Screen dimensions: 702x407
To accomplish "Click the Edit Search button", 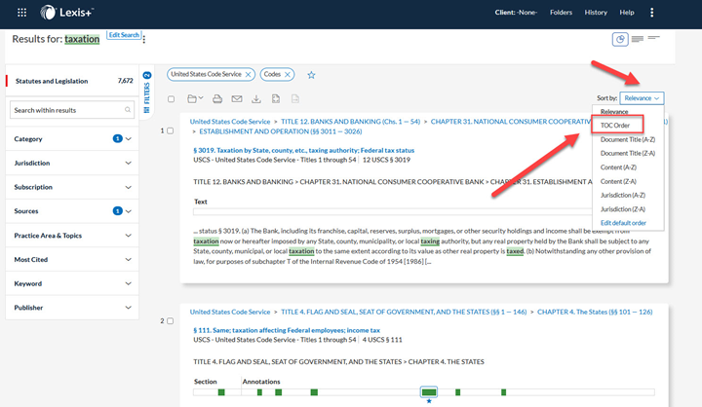I will [124, 35].
